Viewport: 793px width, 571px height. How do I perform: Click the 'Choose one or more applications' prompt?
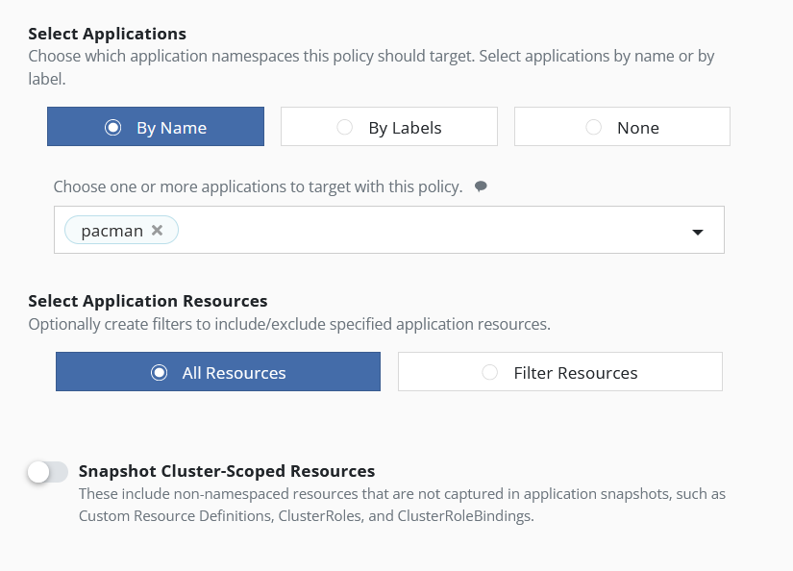258,186
